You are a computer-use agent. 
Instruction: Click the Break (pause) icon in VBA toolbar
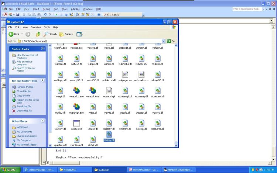[x=61, y=15]
